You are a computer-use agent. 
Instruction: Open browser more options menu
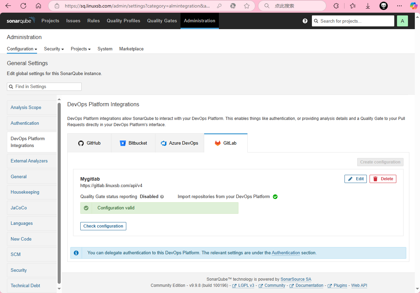399,6
